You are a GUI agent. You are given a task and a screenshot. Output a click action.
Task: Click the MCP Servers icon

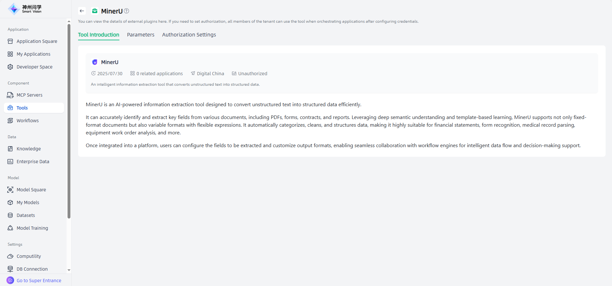10,95
